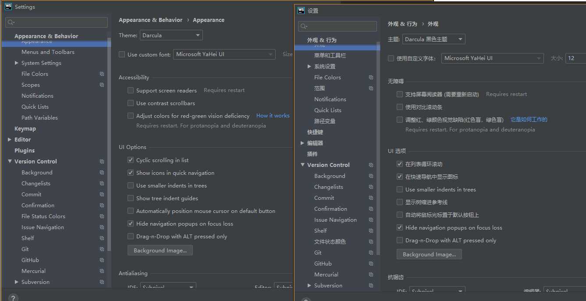Click project icon beside Shelf, English Settings window
The image size is (586, 301).
pyautogui.click(x=102, y=238)
